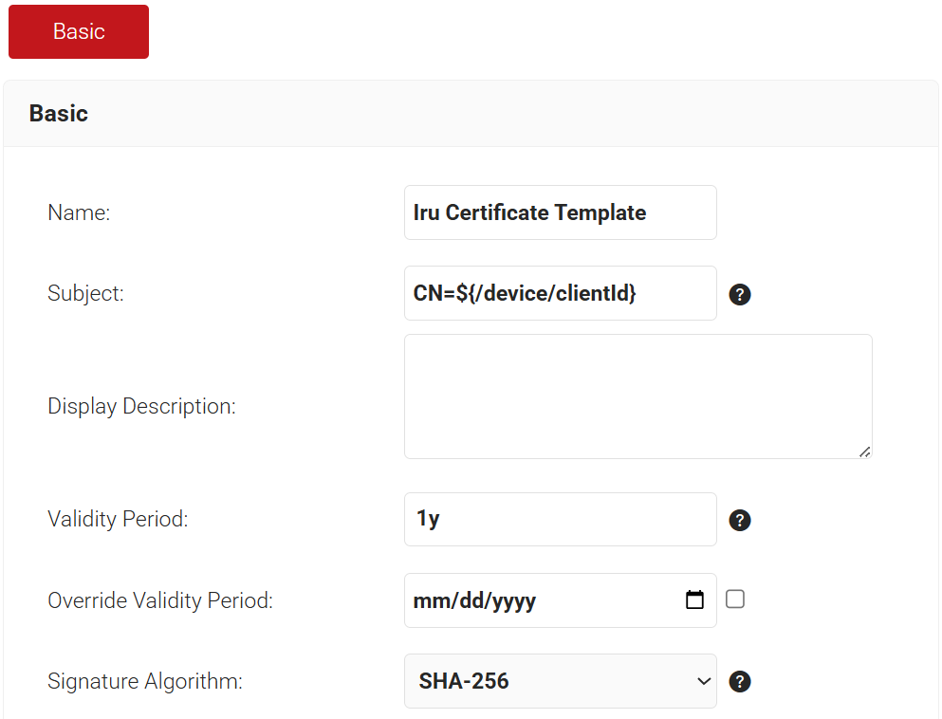The height and width of the screenshot is (719, 942).
Task: Open help icon beside Validity Period
Action: point(740,520)
